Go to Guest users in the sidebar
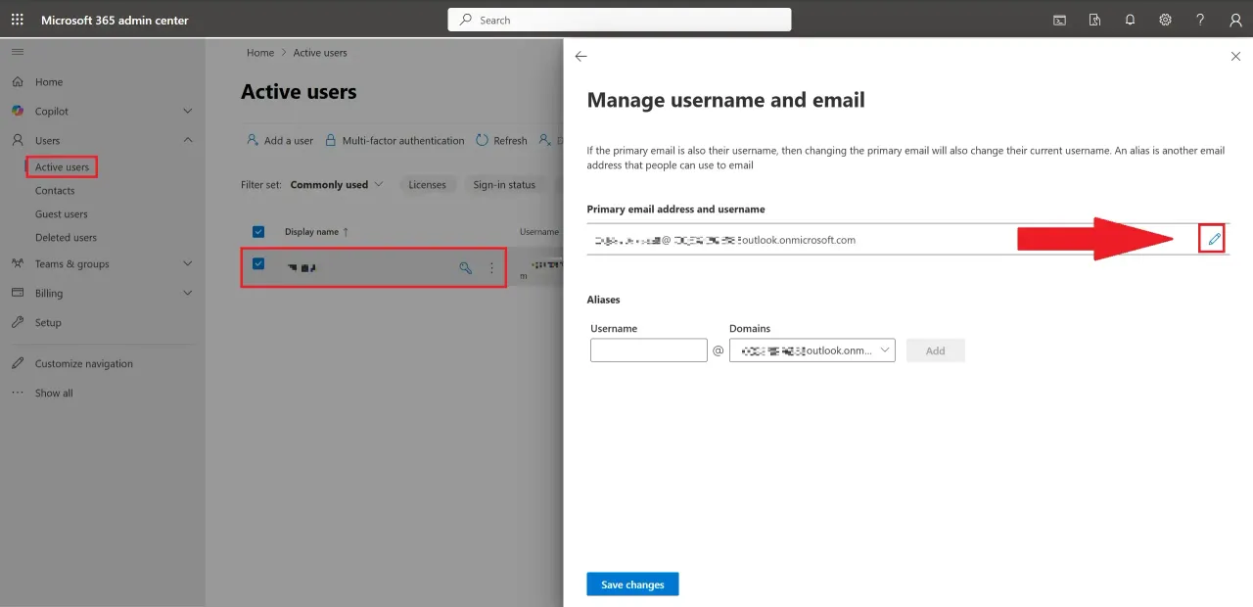1253x607 pixels. coord(62,214)
